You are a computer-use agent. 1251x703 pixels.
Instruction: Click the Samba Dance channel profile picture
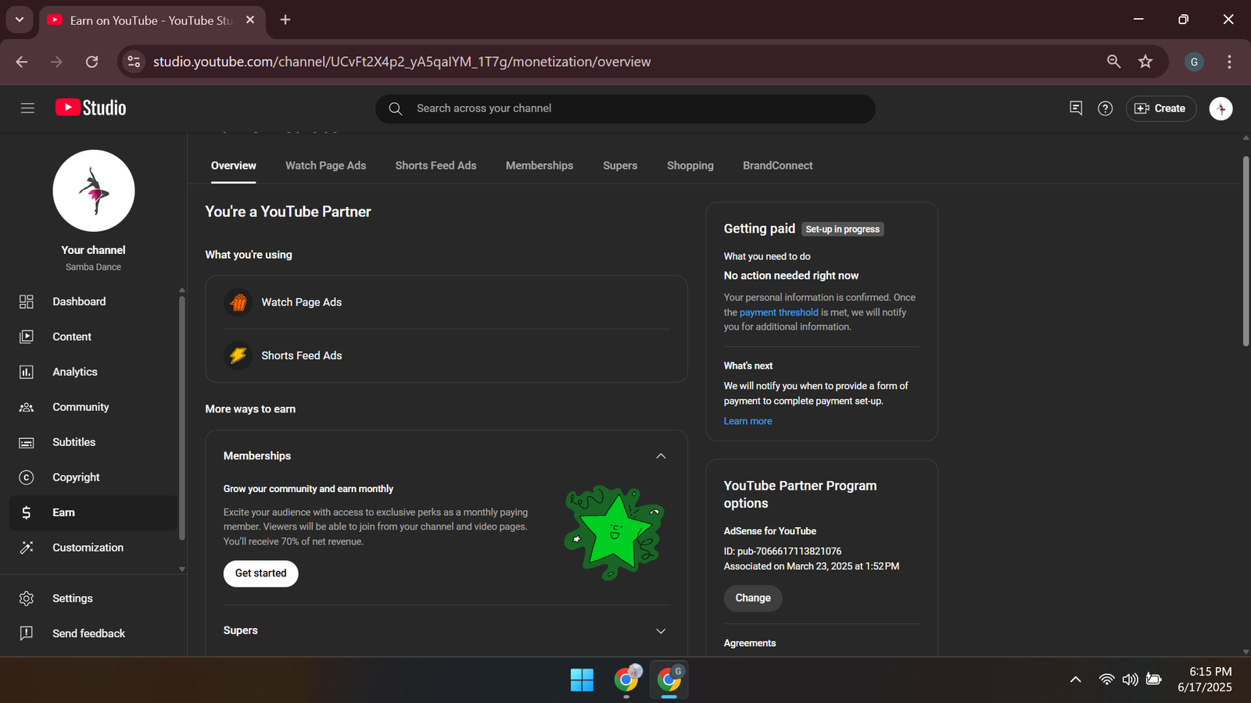click(x=94, y=191)
